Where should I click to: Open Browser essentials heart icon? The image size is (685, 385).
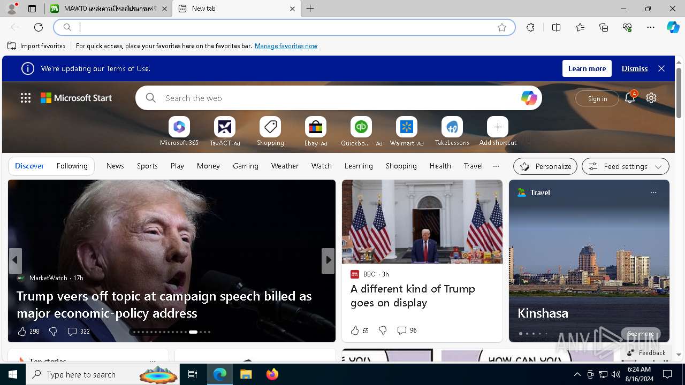click(x=627, y=27)
